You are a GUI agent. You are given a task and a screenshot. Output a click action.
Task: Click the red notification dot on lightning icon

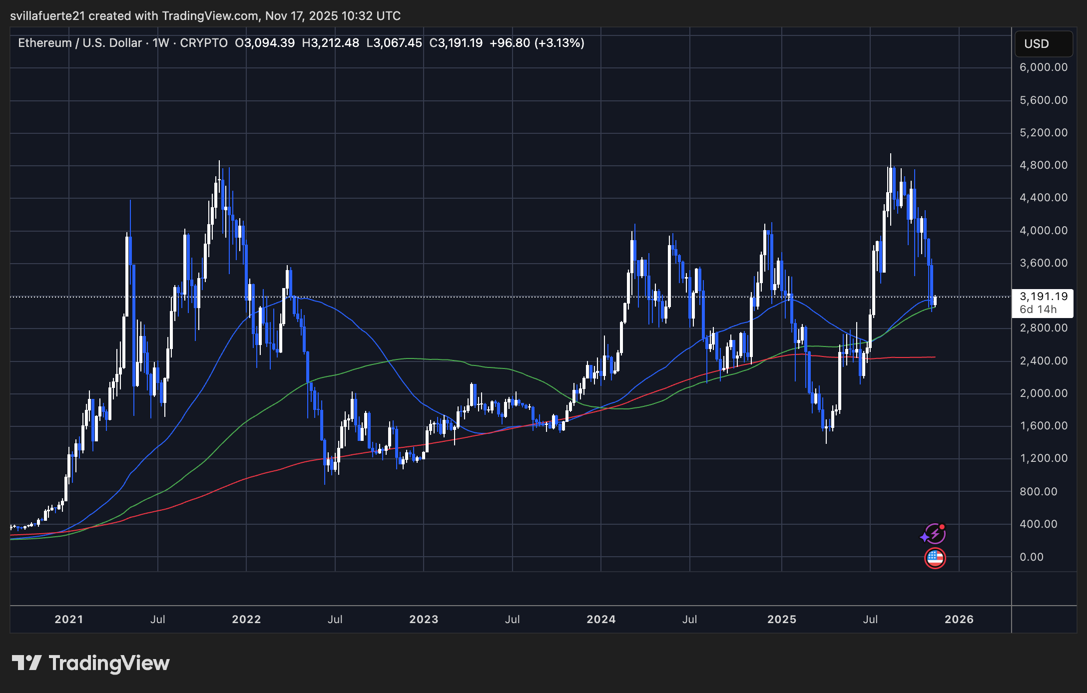click(942, 527)
